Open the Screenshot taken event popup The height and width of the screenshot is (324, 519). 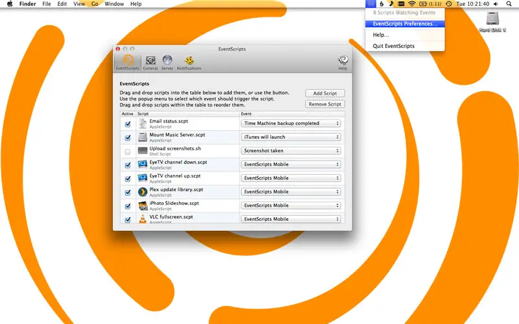pyautogui.click(x=291, y=150)
